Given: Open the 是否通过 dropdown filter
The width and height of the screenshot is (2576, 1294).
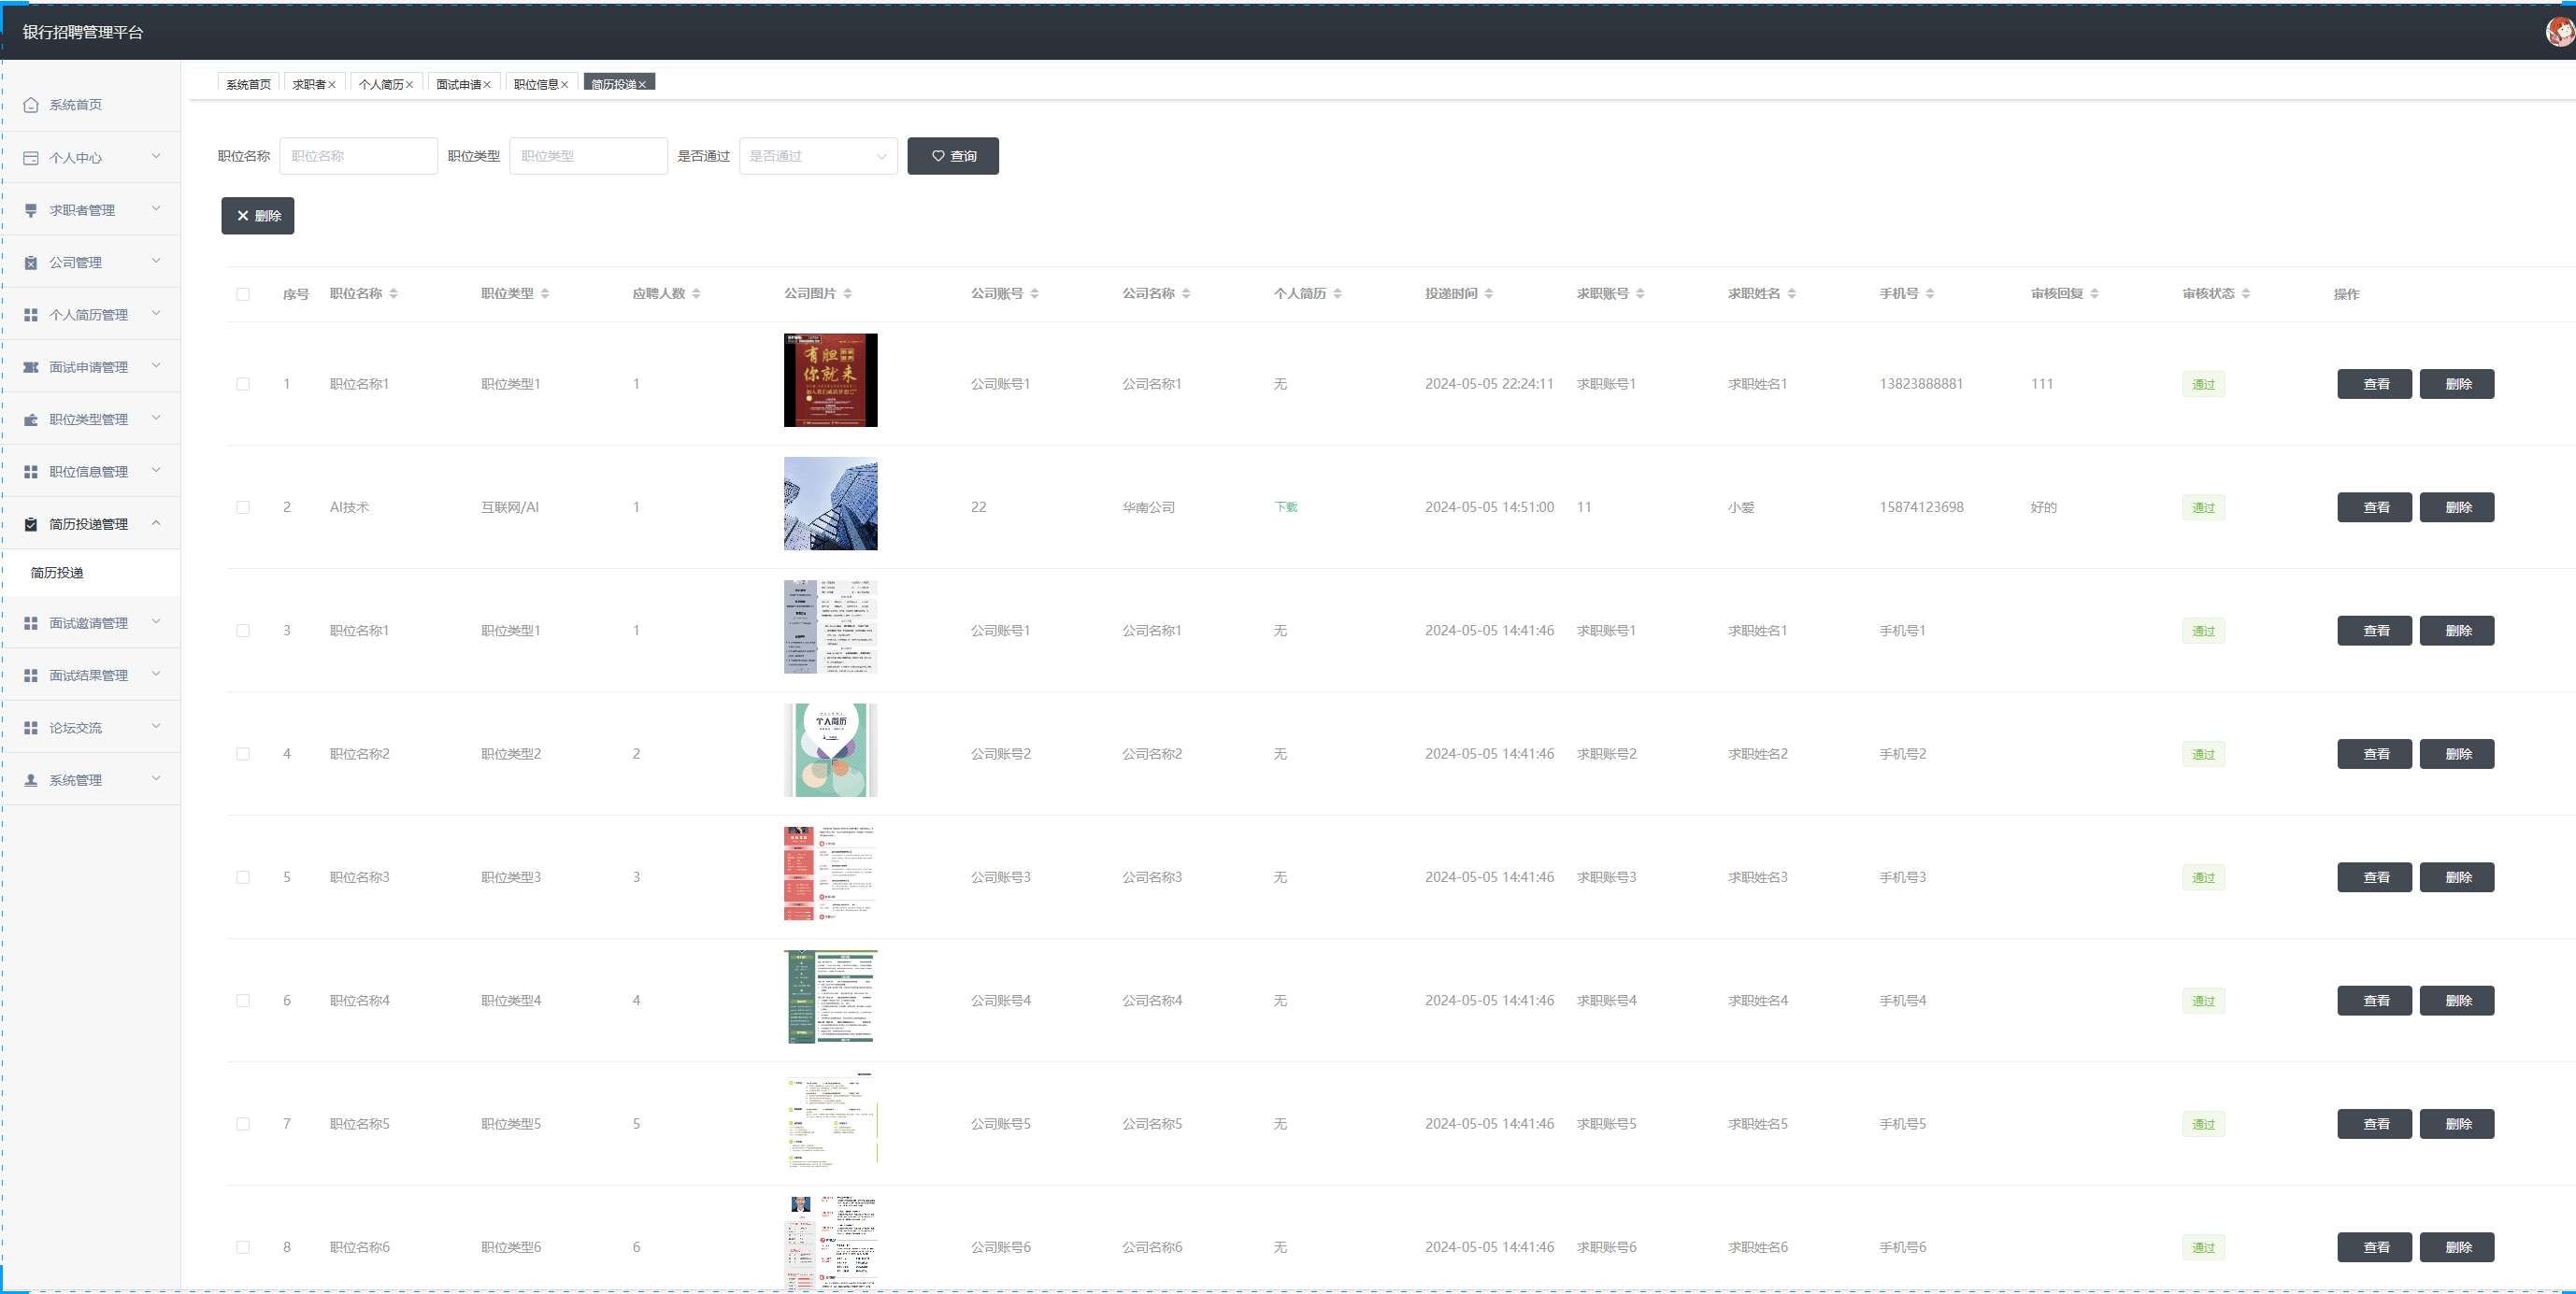Looking at the screenshot, I should (x=818, y=156).
